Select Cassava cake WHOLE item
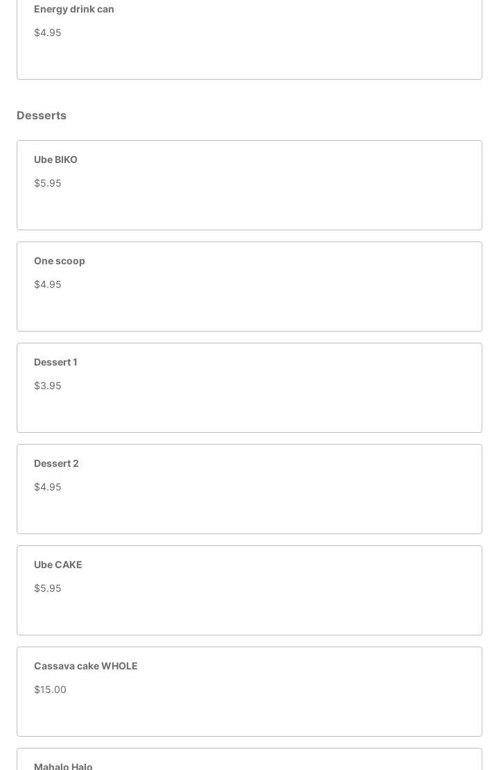The height and width of the screenshot is (770, 499). point(85,666)
